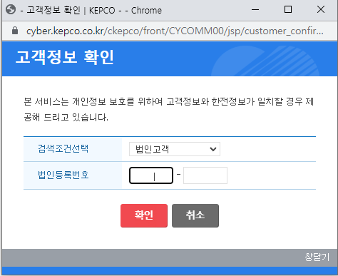The image size is (338, 276).
Task: Maximize the Chrome popup window
Action: [x=288, y=10]
